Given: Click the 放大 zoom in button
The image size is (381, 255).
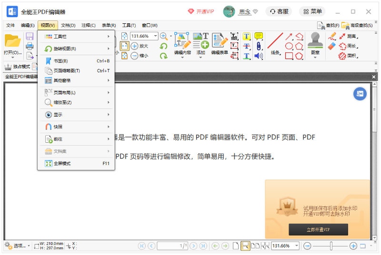Looking at the screenshot, I should tap(140, 46).
